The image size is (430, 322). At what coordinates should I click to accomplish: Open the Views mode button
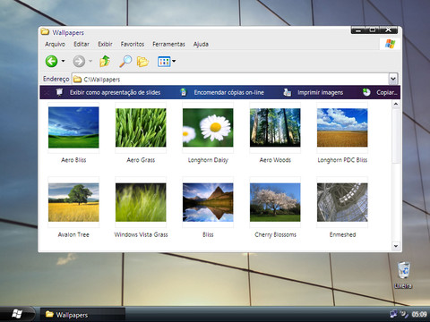[x=164, y=62]
